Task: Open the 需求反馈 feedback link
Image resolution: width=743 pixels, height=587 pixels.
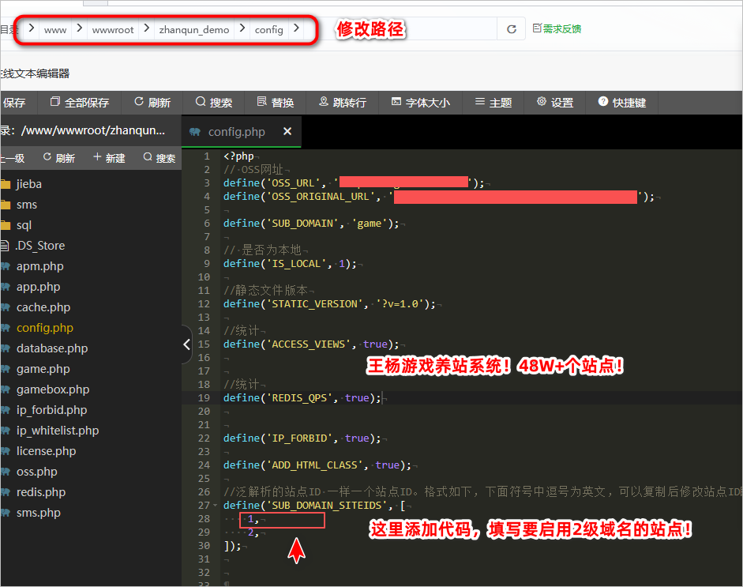Action: [557, 28]
